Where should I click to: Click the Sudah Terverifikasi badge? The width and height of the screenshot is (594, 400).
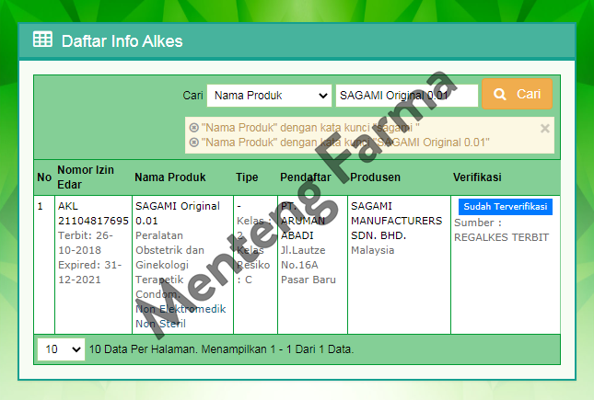tap(506, 207)
